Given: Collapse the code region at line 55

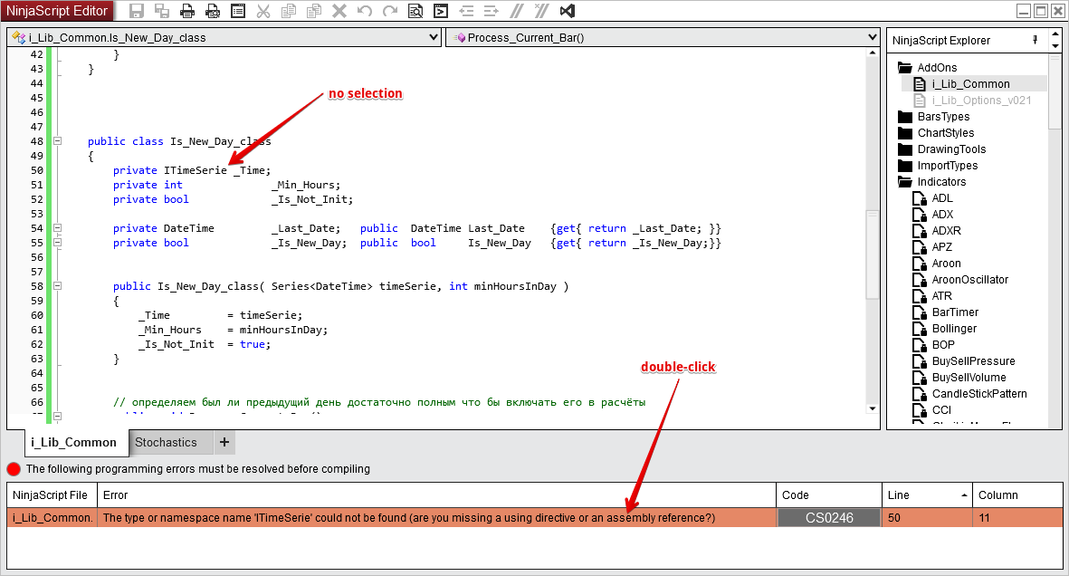Looking at the screenshot, I should (x=57, y=243).
